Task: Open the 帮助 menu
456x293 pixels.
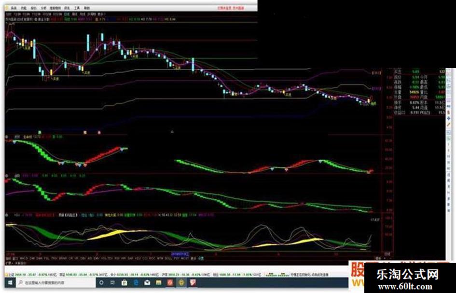Action: point(87,8)
